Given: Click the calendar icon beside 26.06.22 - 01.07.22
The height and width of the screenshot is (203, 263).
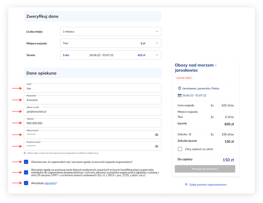Looking at the screenshot, I should (x=179, y=95).
